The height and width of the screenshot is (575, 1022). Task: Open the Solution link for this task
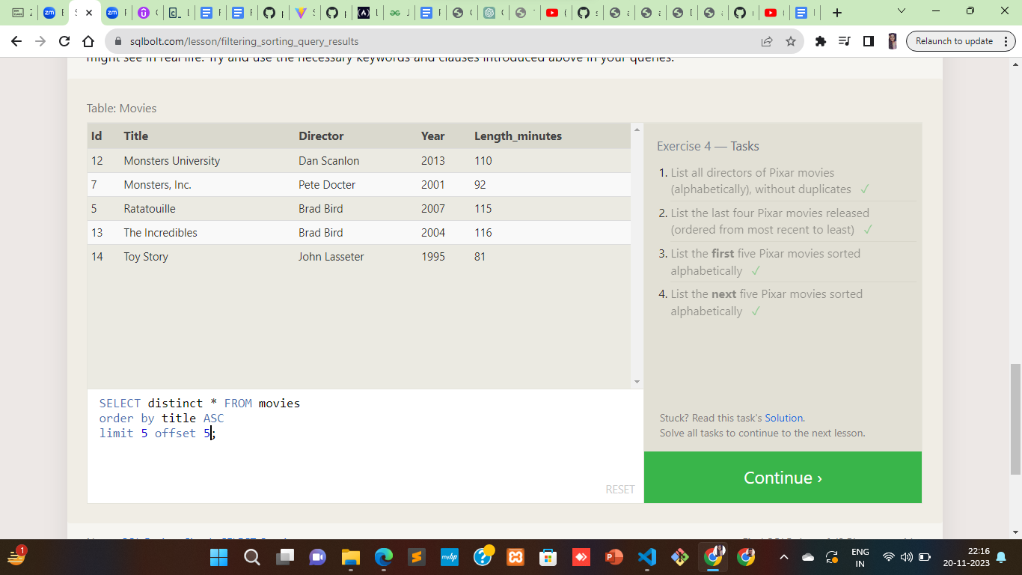784,418
